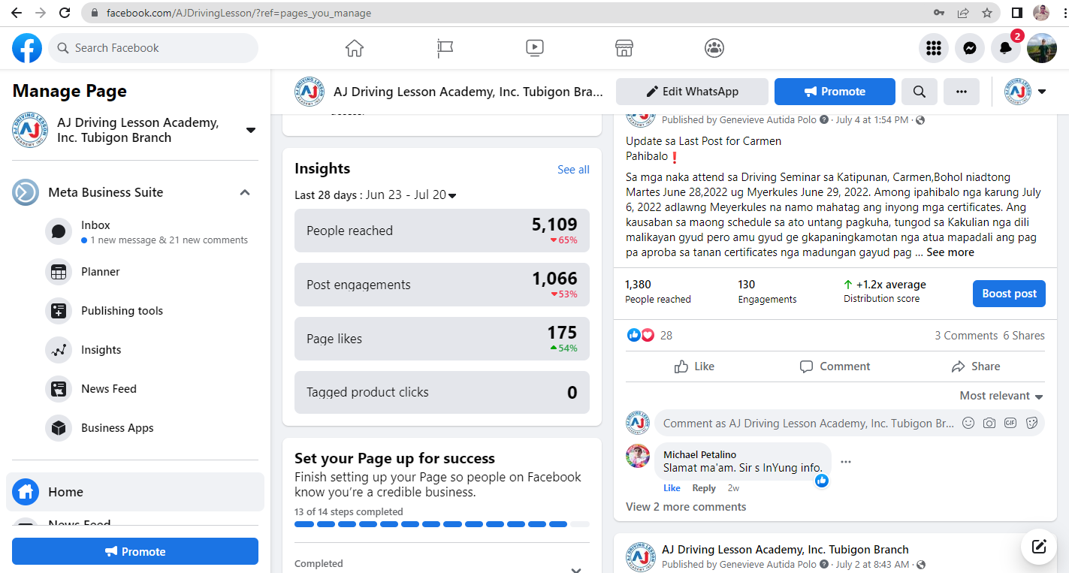Click See all link in Insights
This screenshot has height=573, width=1069.
tap(573, 170)
